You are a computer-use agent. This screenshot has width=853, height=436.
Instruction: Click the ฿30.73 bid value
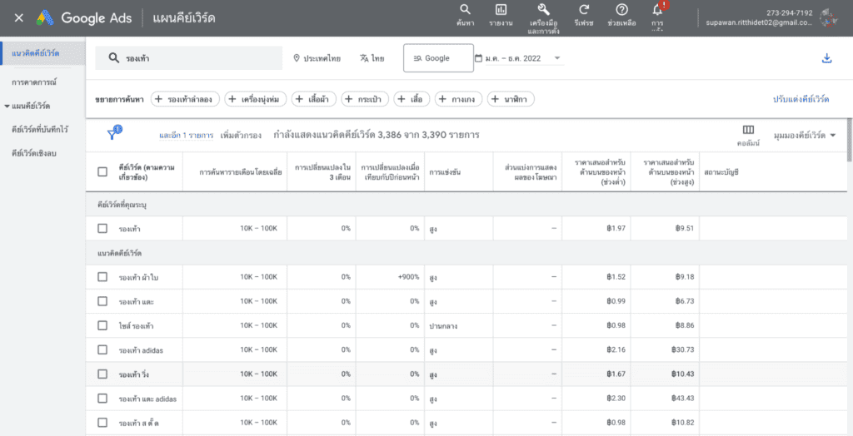pyautogui.click(x=683, y=349)
